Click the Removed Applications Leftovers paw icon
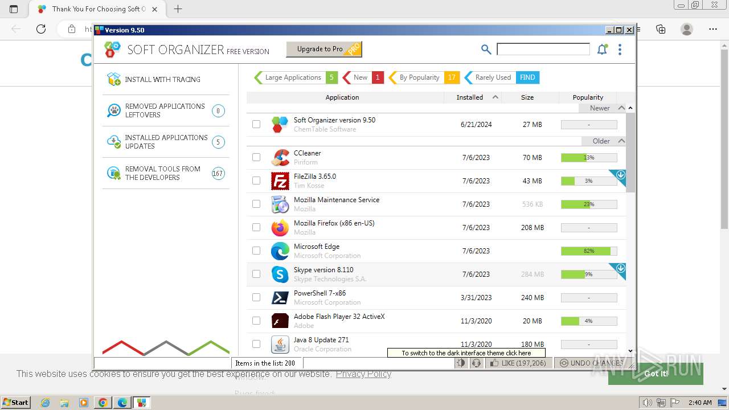The image size is (729, 410). pyautogui.click(x=114, y=110)
